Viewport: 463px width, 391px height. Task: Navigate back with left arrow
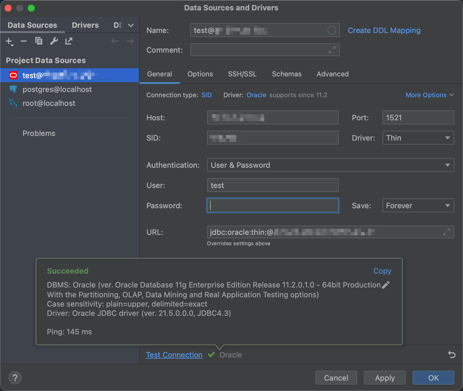point(115,41)
